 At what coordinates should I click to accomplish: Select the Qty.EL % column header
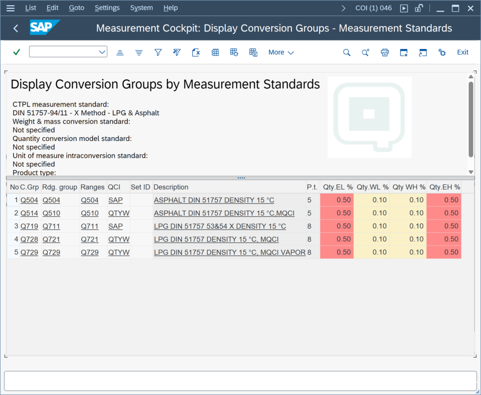(338, 187)
